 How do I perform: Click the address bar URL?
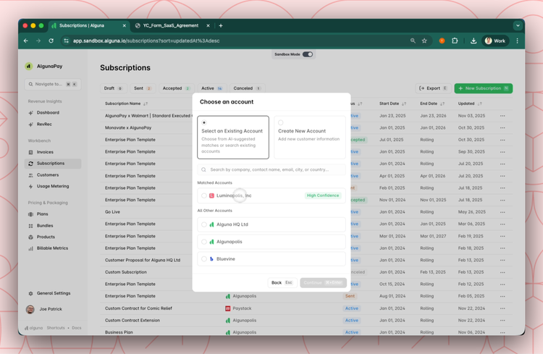[x=146, y=41]
